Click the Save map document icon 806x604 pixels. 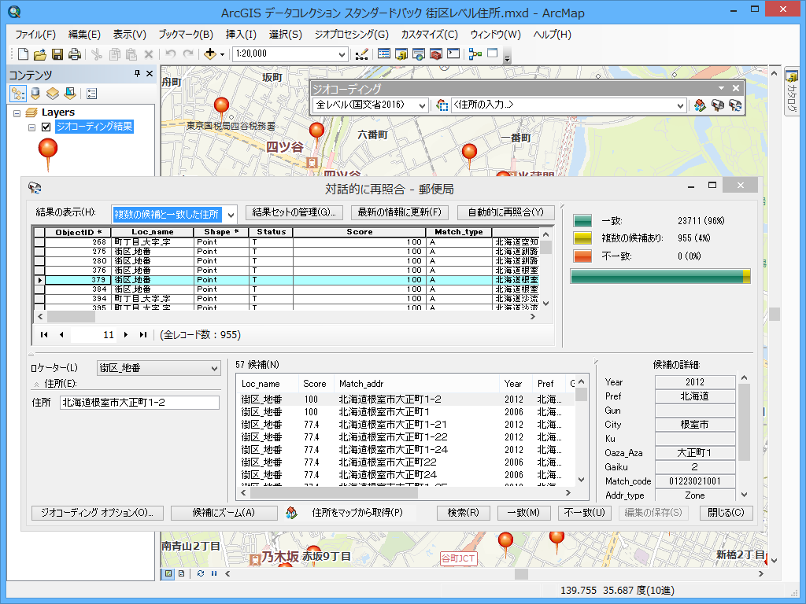tap(57, 54)
